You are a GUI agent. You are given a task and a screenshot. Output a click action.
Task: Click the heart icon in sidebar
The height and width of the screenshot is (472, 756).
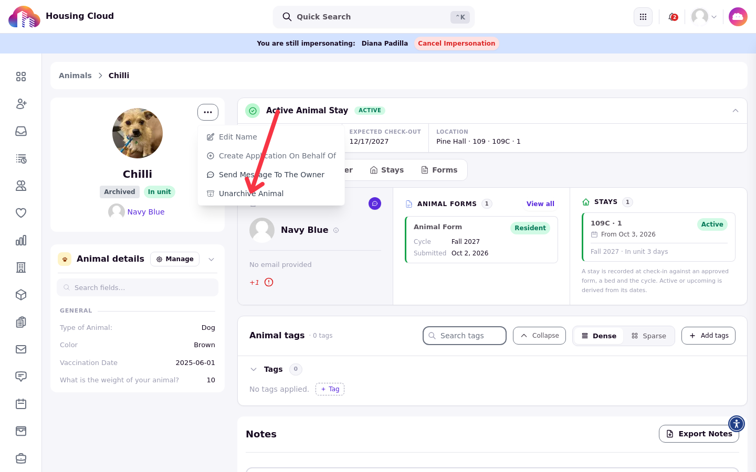21,213
